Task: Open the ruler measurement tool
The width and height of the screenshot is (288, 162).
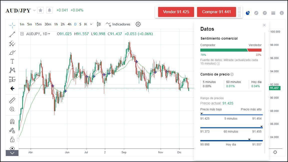Action: (x=12, y=100)
